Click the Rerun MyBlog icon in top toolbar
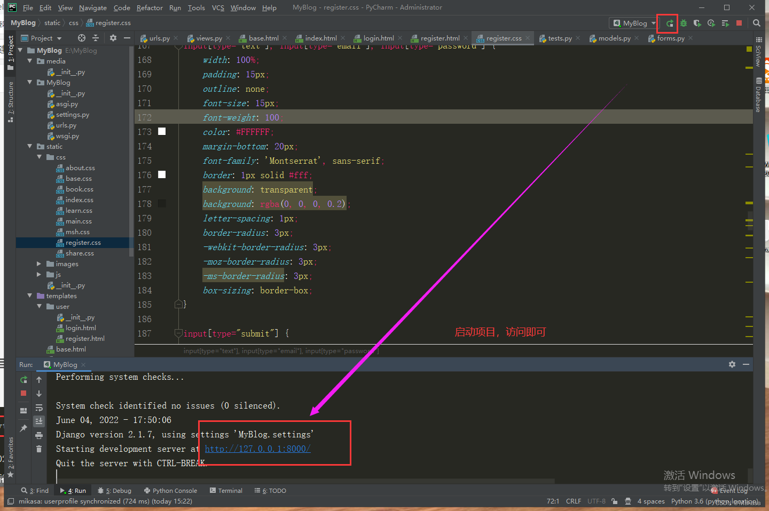 point(670,23)
